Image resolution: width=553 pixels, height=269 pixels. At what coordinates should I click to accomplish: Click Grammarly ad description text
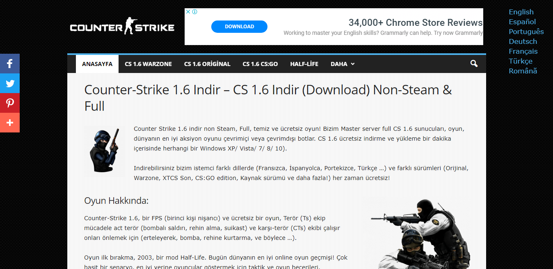(x=383, y=33)
